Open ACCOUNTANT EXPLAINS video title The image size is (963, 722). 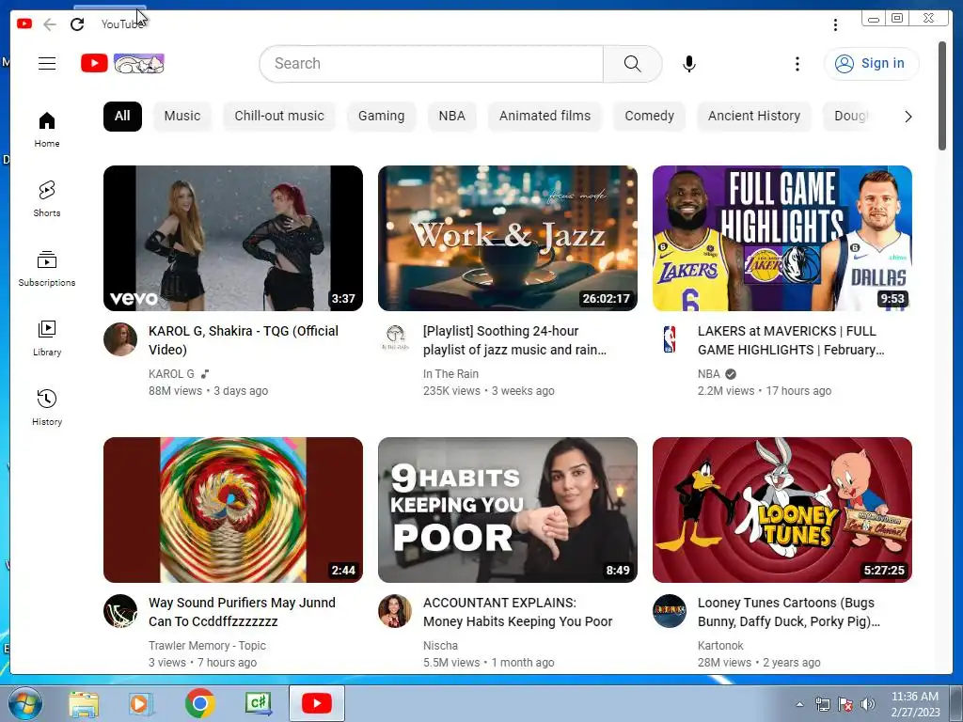point(518,612)
